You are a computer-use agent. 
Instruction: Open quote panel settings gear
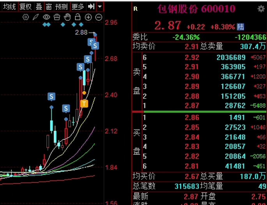coord(261,9)
